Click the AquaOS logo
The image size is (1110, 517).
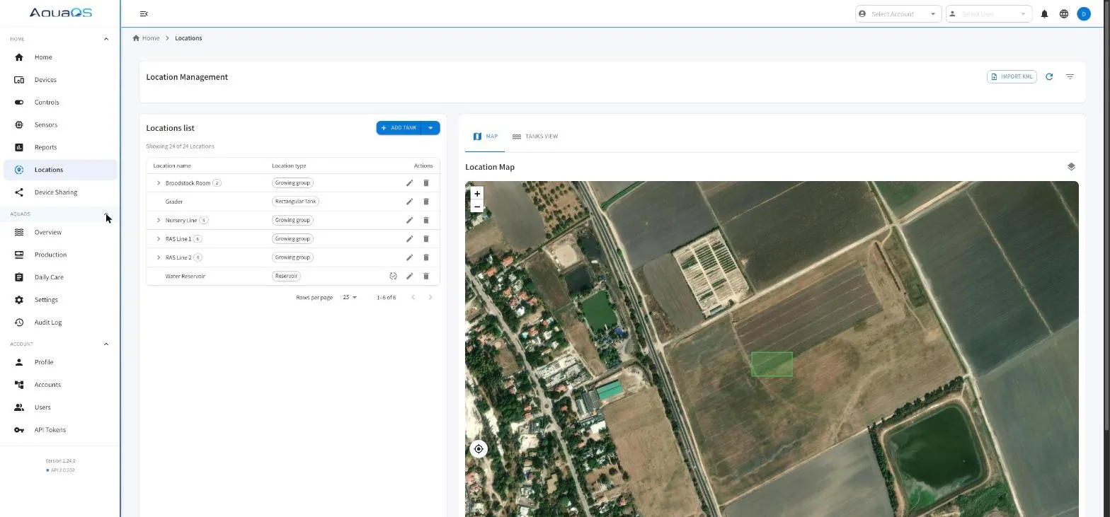click(x=60, y=13)
